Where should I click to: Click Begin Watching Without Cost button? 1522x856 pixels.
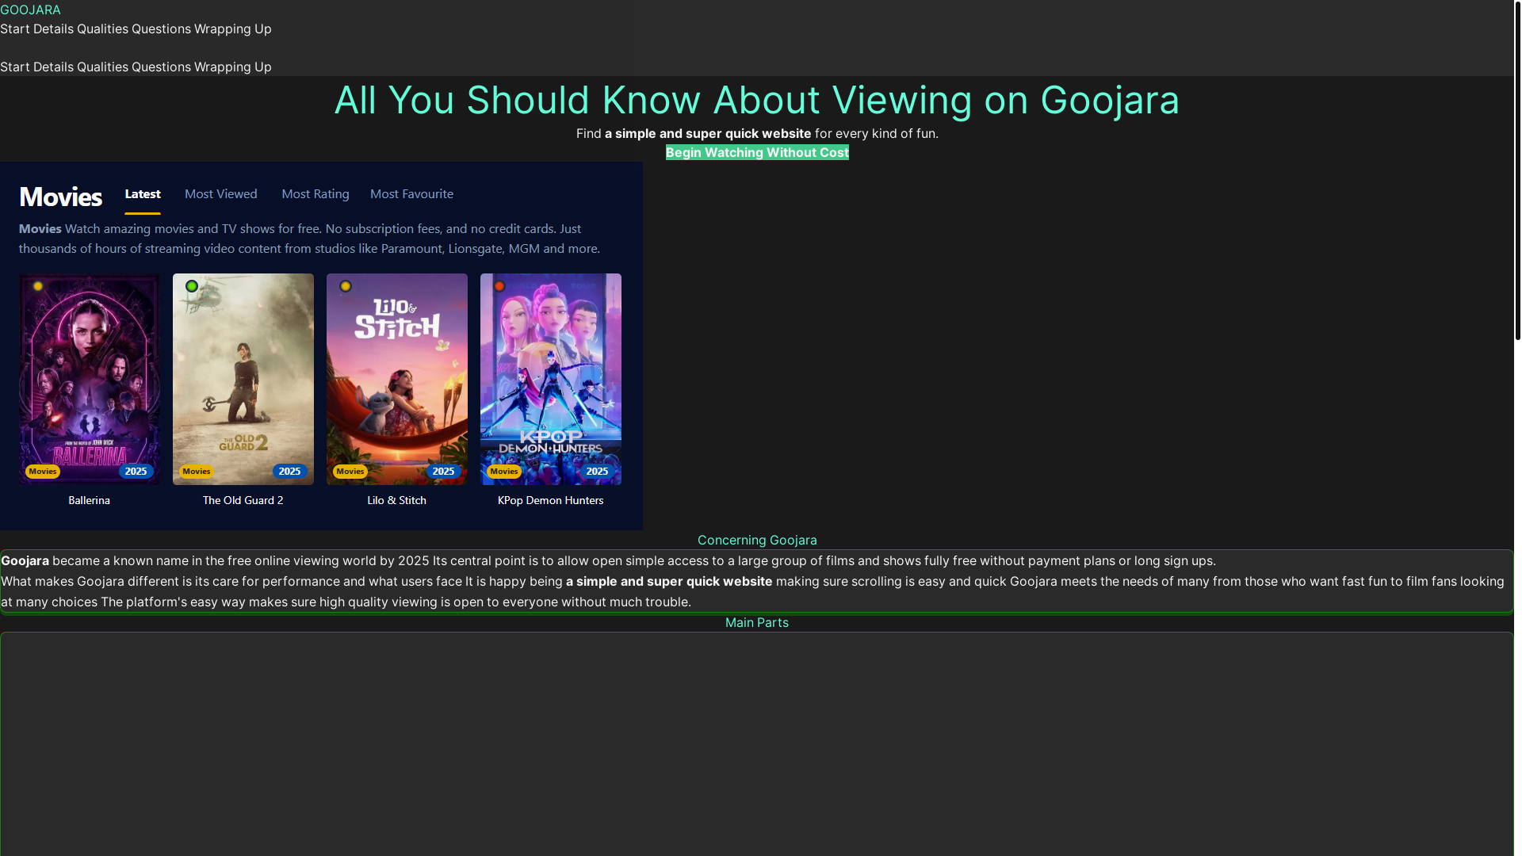pyautogui.click(x=757, y=152)
